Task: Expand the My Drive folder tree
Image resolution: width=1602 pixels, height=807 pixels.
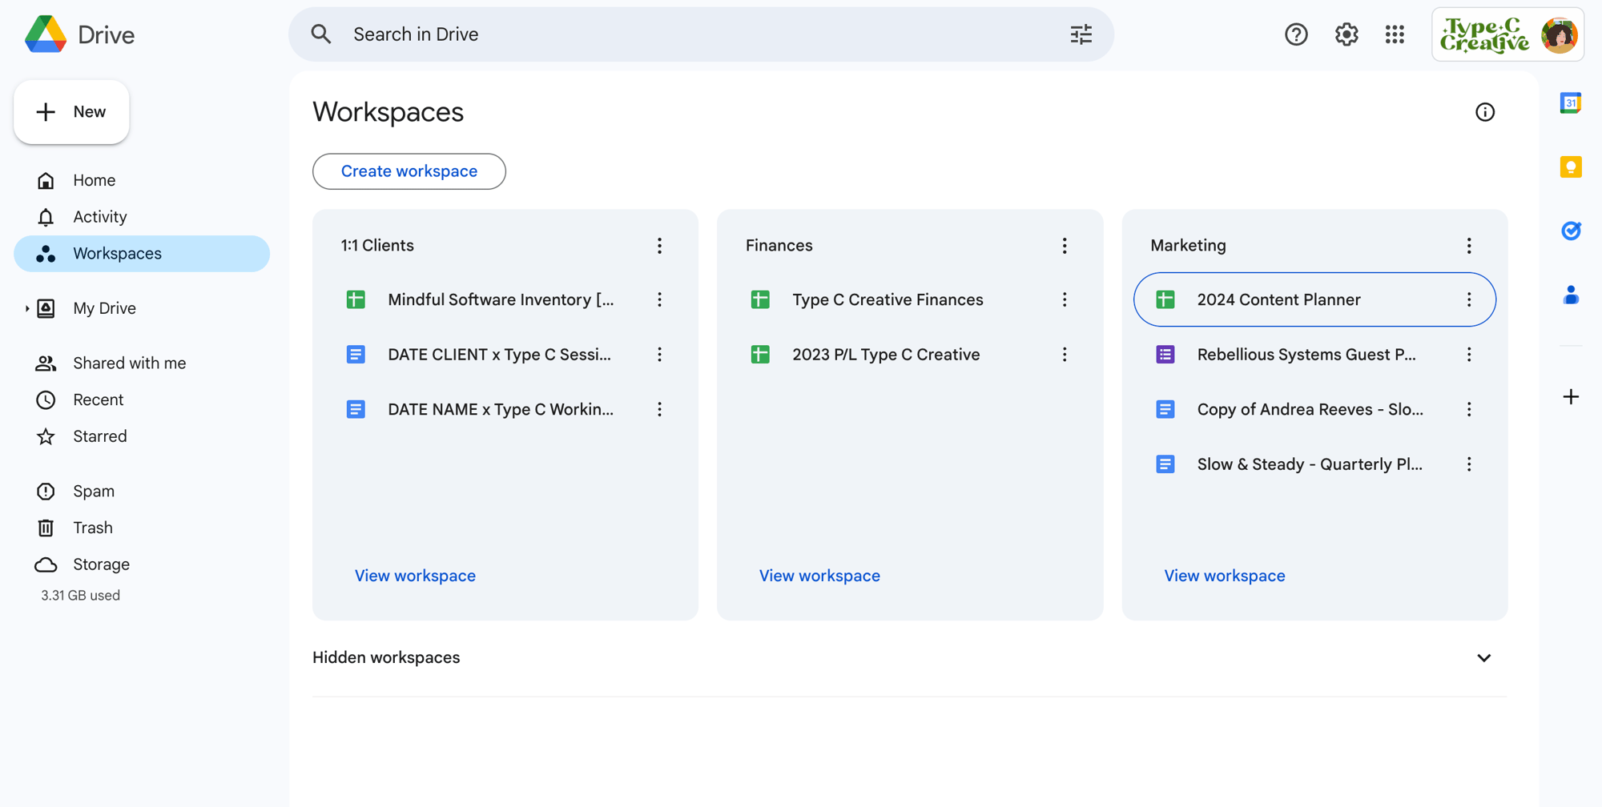Action: click(27, 308)
